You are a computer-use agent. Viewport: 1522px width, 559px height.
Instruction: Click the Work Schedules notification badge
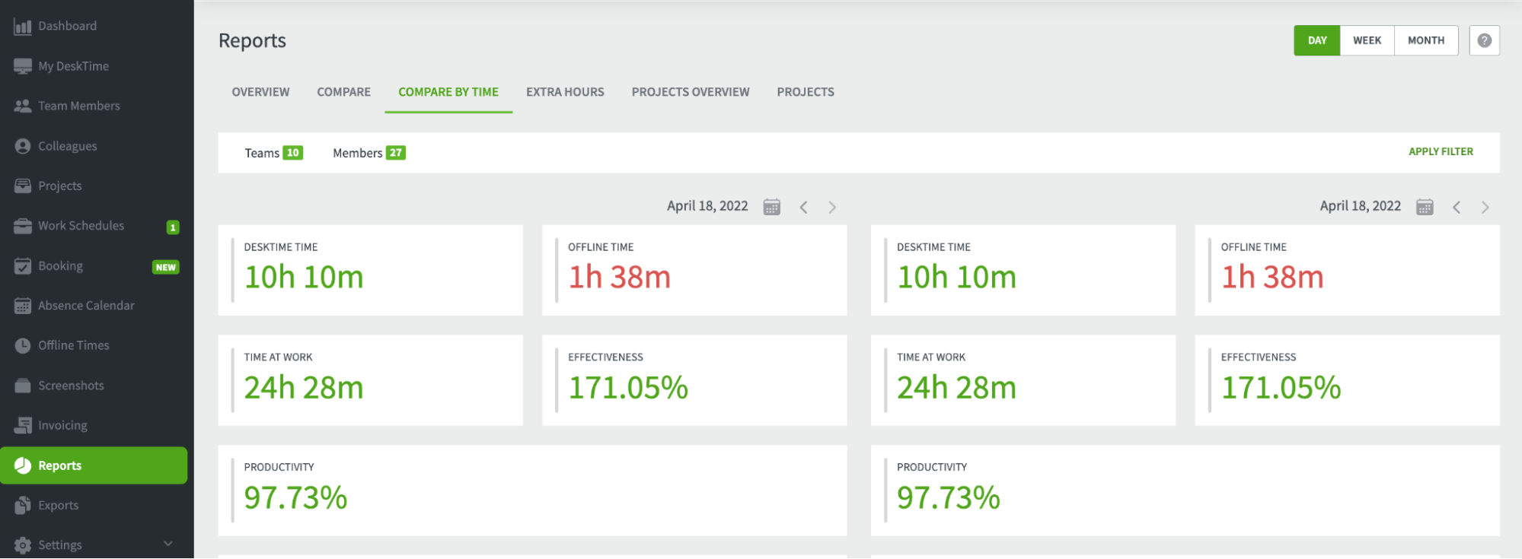173,227
